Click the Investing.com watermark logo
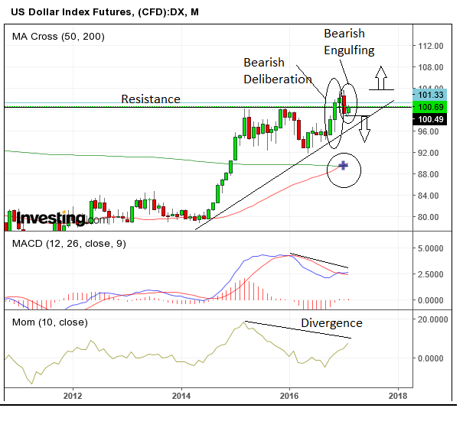This screenshot has width=463, height=421. 52,219
